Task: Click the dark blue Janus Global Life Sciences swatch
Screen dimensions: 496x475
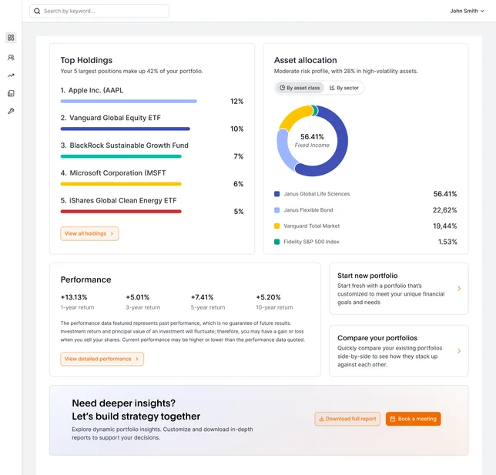Action: pos(276,194)
